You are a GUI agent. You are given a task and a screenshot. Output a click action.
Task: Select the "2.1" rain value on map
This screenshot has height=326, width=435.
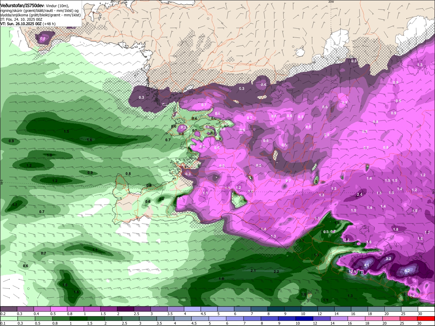coord(253,271)
